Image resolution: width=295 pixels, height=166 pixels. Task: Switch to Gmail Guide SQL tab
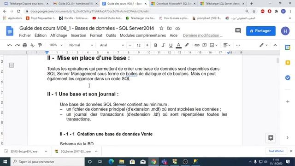(75, 4)
